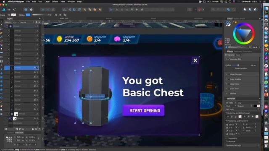This screenshot has height=151, width=269.
Task: Click the transform anchor point selector
Action: (9, 139)
